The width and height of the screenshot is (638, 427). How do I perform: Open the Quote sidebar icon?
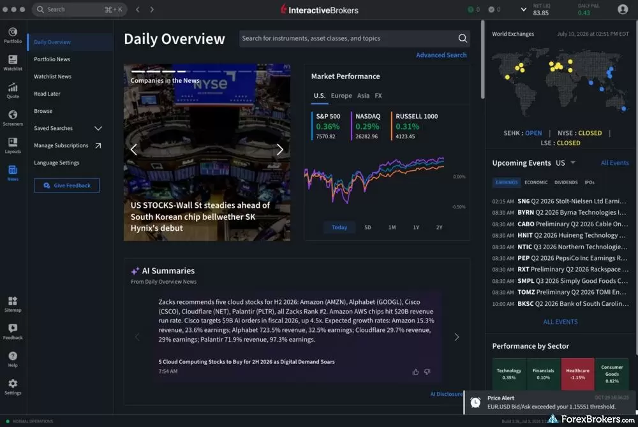click(13, 90)
